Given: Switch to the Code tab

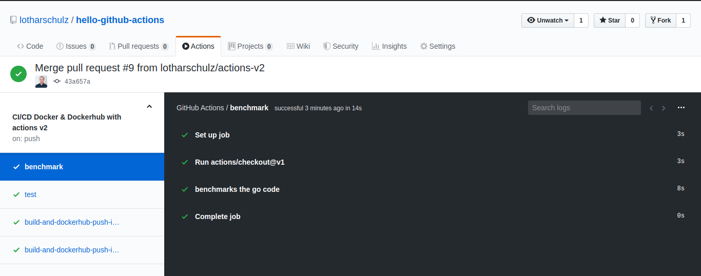Looking at the screenshot, I should 30,46.
